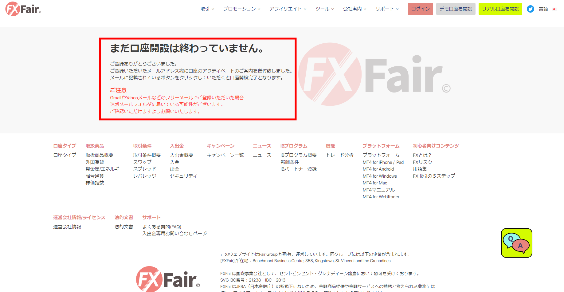Open the FXリスク link
Viewport: 564px width, 292px height.
(422, 162)
